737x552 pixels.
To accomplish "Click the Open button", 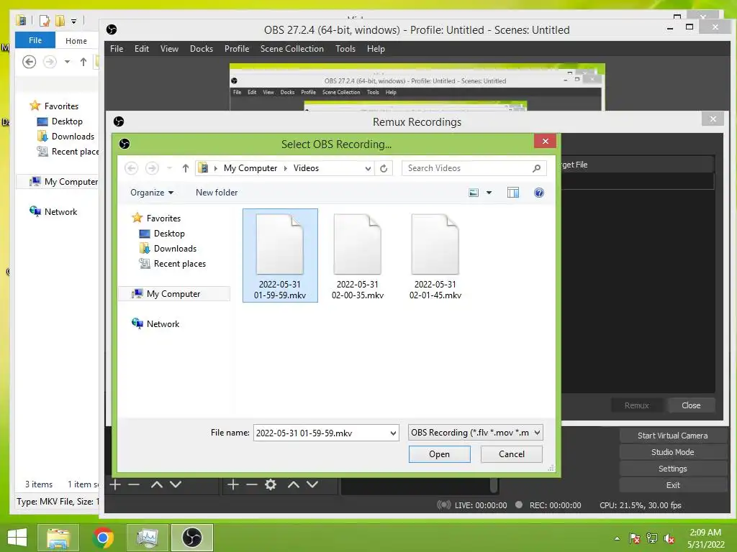I will pos(440,454).
